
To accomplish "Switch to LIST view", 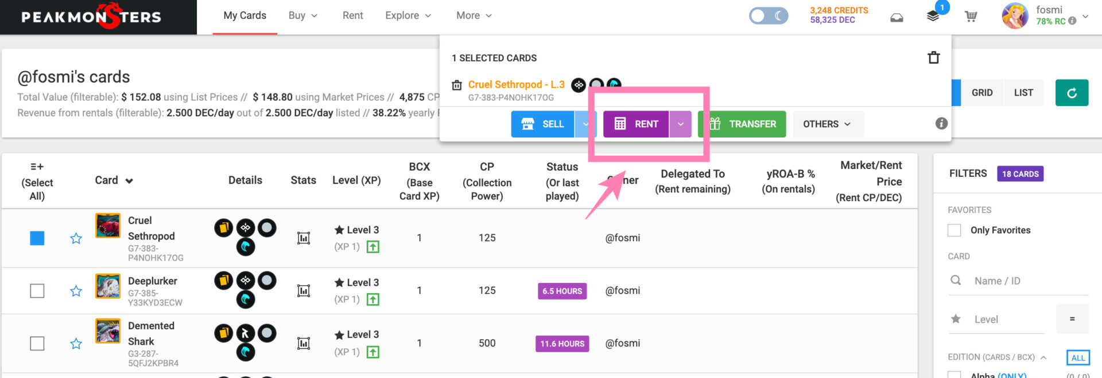I will [x=1023, y=93].
